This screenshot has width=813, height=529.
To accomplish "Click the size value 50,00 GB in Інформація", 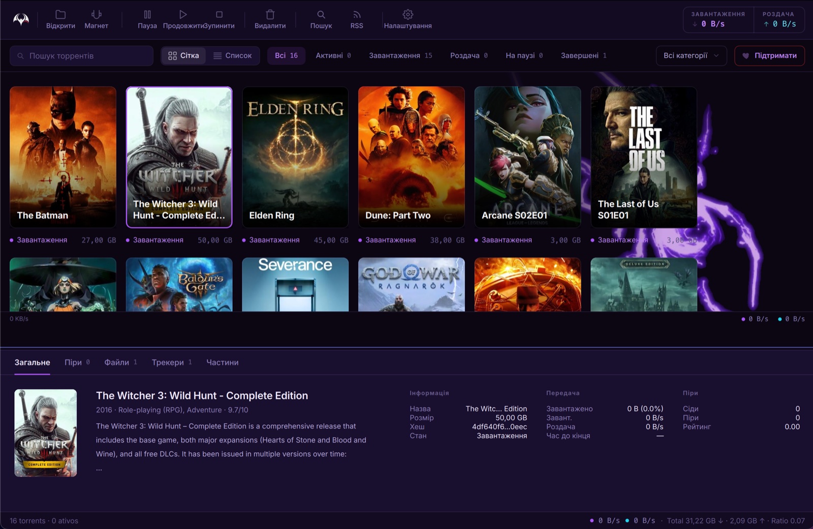I will tap(511, 418).
